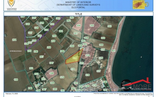Screen dimensions: 157x97
Task: Click parcel label 199
Action: pyautogui.click(x=16, y=80)
